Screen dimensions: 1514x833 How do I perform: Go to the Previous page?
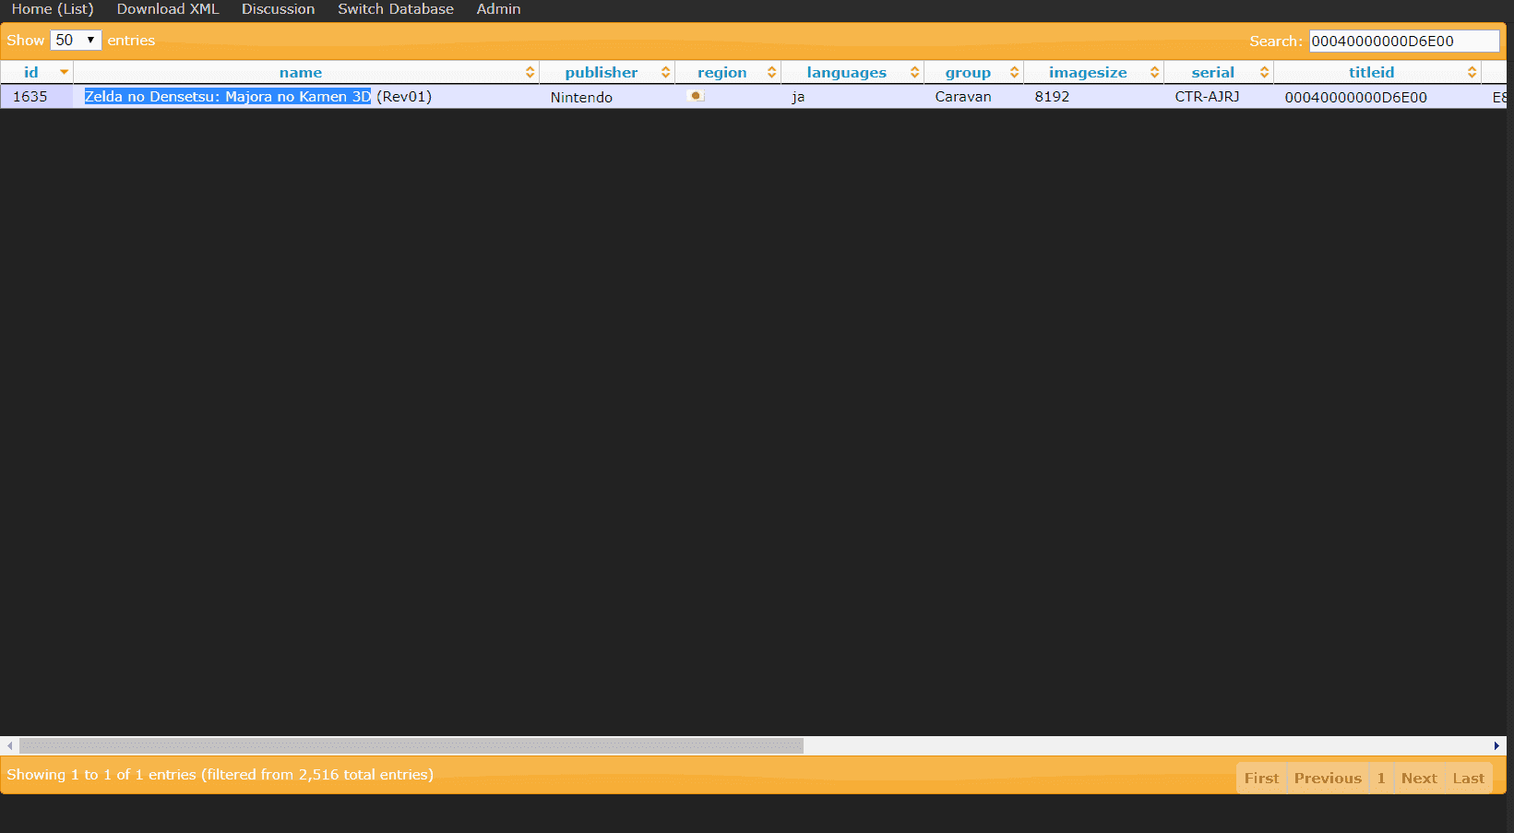pyautogui.click(x=1328, y=778)
